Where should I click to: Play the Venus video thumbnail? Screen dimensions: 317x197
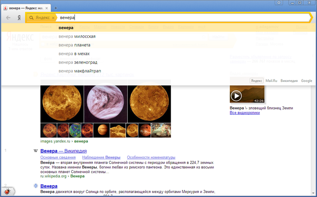click(x=237, y=95)
